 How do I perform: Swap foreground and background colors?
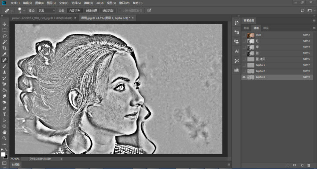tap(7, 149)
